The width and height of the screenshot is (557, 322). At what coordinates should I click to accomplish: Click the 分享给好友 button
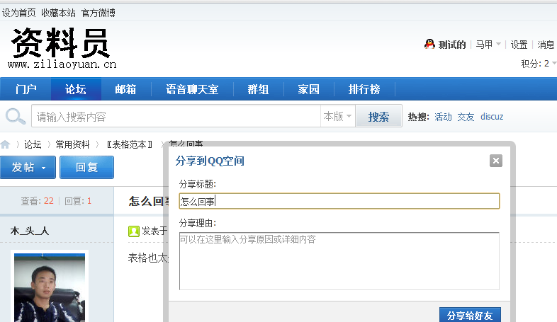[470, 315]
